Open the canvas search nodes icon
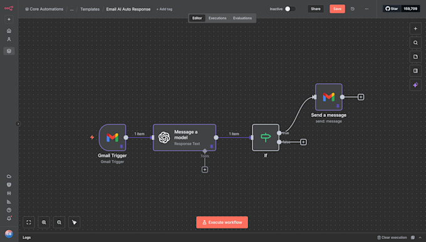This screenshot has height=242, width=426. tap(415, 43)
